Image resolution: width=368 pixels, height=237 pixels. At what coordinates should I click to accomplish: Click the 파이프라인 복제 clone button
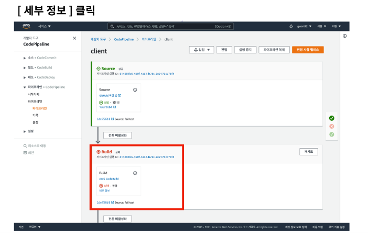coord(274,50)
